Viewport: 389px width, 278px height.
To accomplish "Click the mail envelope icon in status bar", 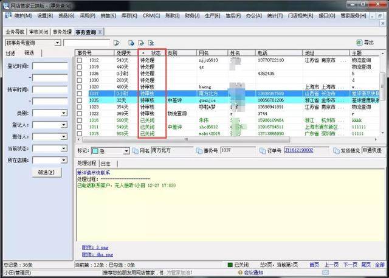I will coord(325,273).
